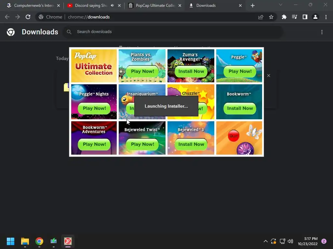Open the notifications badge showing 2
The width and height of the screenshot is (333, 249).
pyautogui.click(x=324, y=241)
